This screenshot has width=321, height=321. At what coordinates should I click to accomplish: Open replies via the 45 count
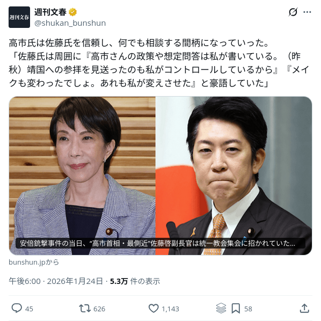29,309
